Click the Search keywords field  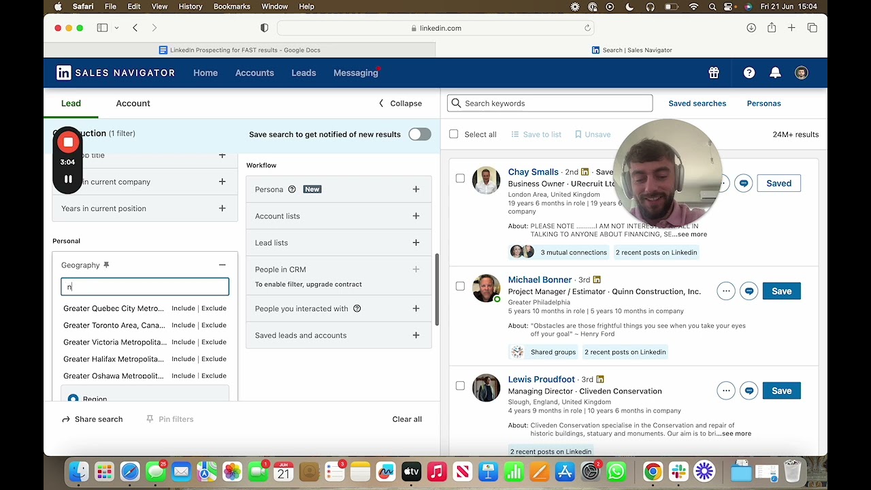(x=550, y=103)
